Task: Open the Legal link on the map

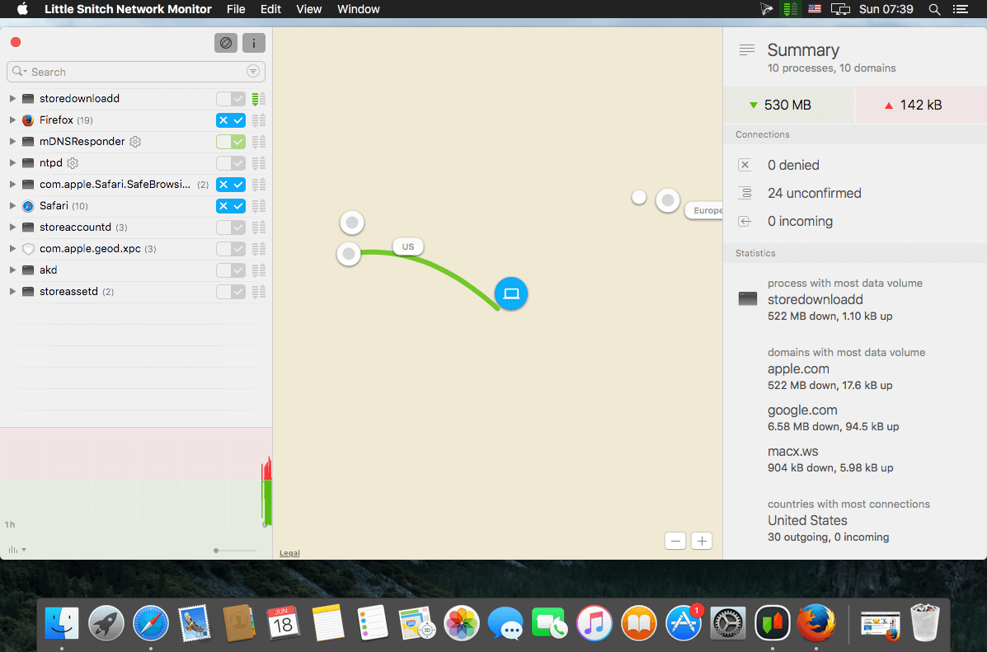Action: tap(289, 553)
